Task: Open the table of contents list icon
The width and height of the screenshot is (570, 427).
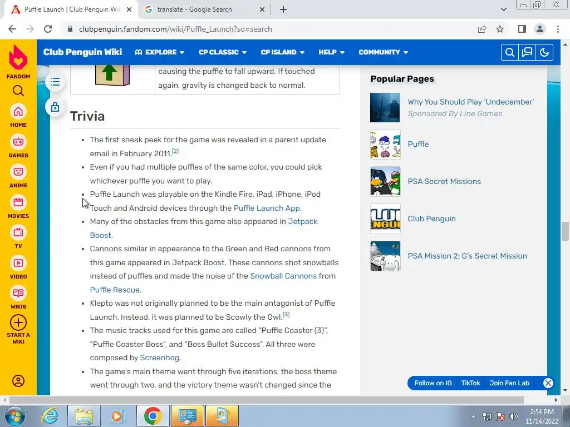Action: [x=55, y=82]
